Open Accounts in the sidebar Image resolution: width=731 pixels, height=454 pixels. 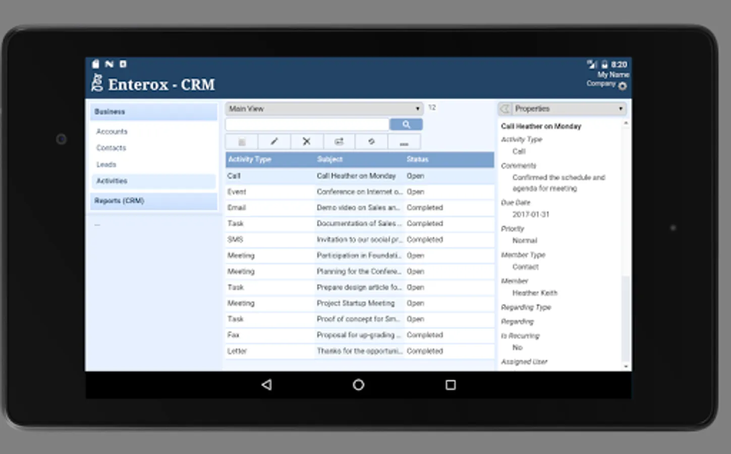112,132
